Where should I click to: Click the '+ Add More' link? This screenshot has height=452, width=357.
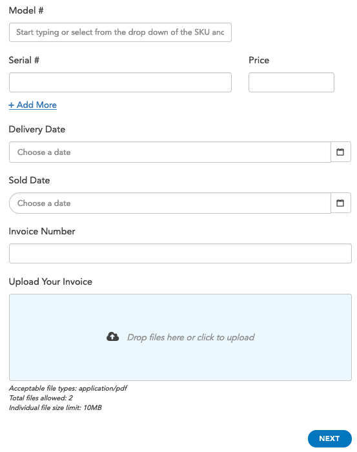[32, 105]
